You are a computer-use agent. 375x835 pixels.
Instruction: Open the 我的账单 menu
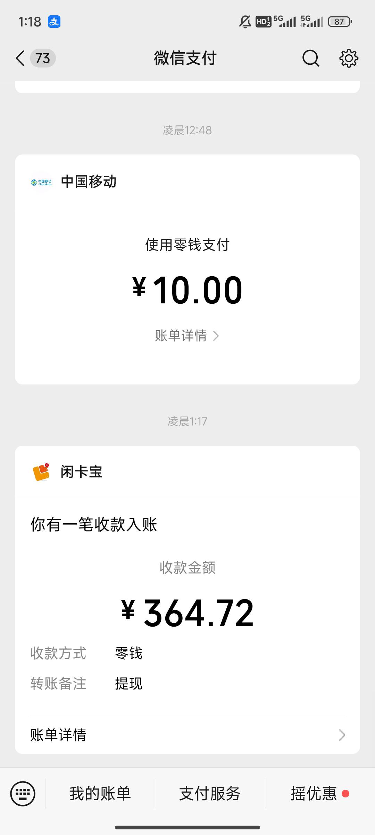[100, 794]
